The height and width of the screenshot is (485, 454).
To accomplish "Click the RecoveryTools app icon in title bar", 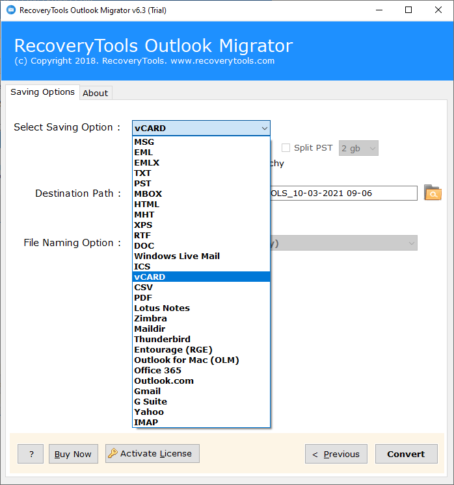I will (x=11, y=10).
